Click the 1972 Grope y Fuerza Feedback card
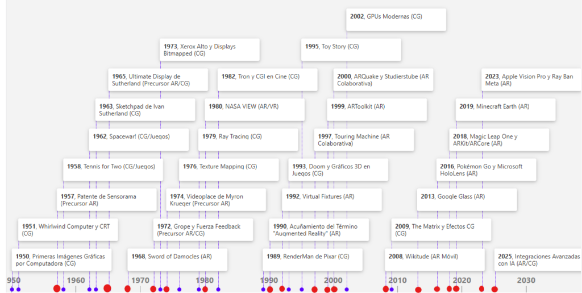Screen dimensions: 582x293 click(x=203, y=229)
